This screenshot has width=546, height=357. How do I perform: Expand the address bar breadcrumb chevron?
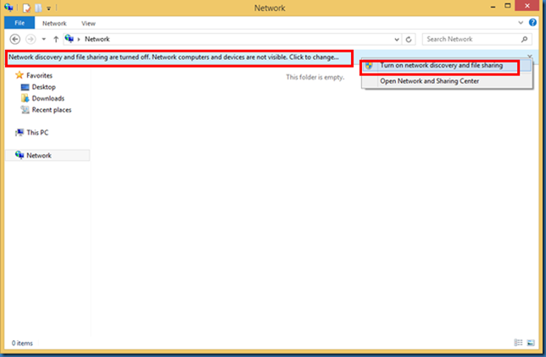[x=79, y=39]
